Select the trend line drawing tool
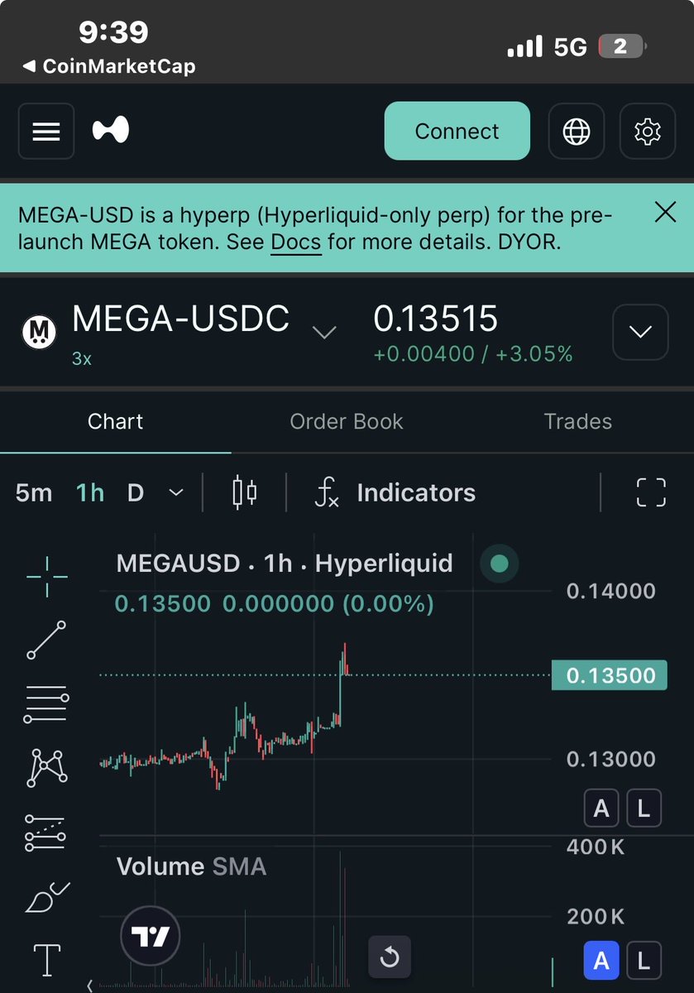This screenshot has height=993, width=694. tap(47, 640)
